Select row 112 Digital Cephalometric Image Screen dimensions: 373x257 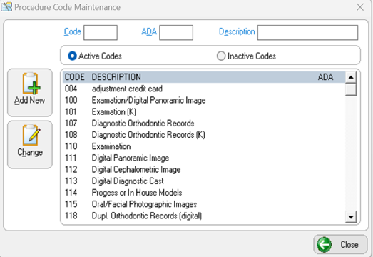(204, 169)
